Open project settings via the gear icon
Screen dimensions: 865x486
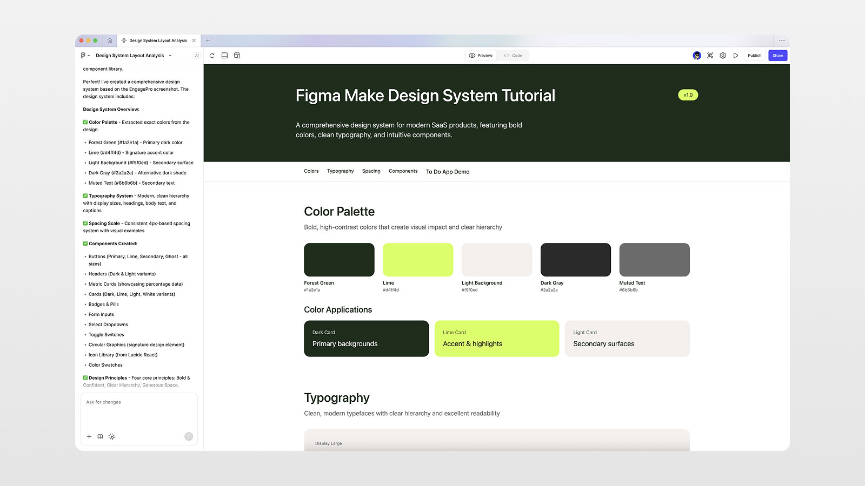pos(723,55)
